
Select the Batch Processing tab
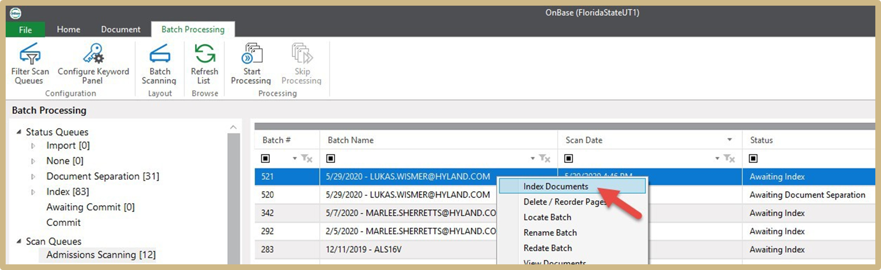(x=193, y=30)
